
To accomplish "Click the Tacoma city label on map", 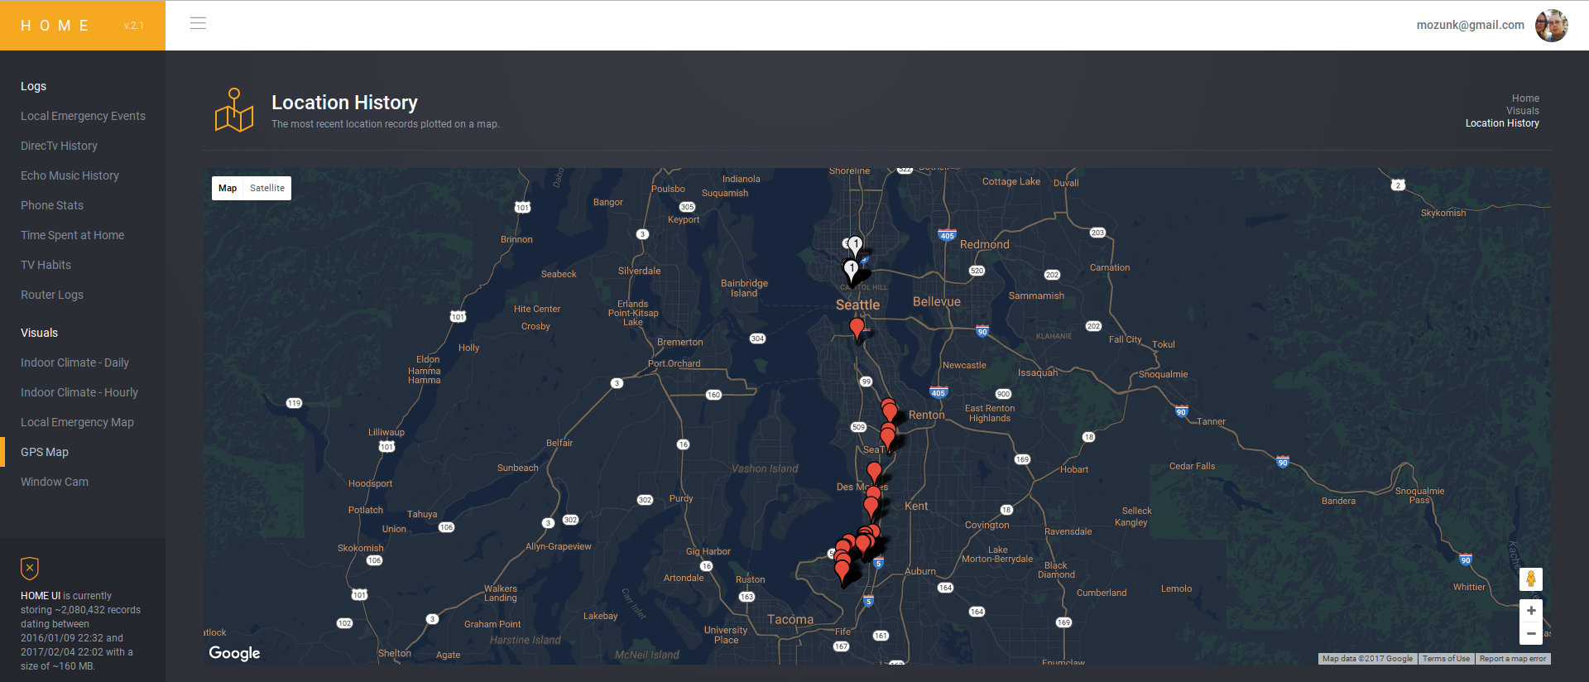I will point(790,619).
